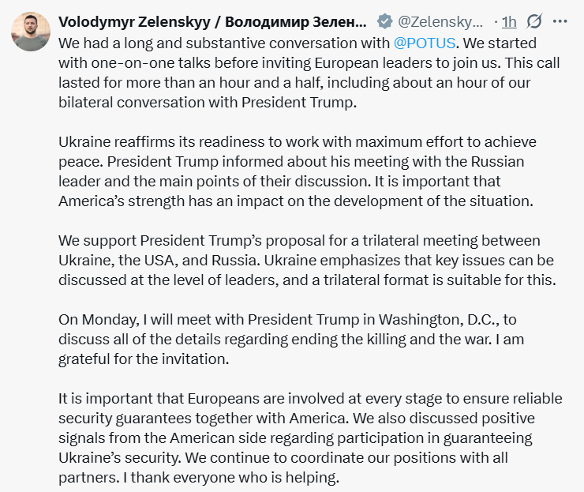
Task: Open Zelenskyy's profile picture avatar
Action: 31,32
